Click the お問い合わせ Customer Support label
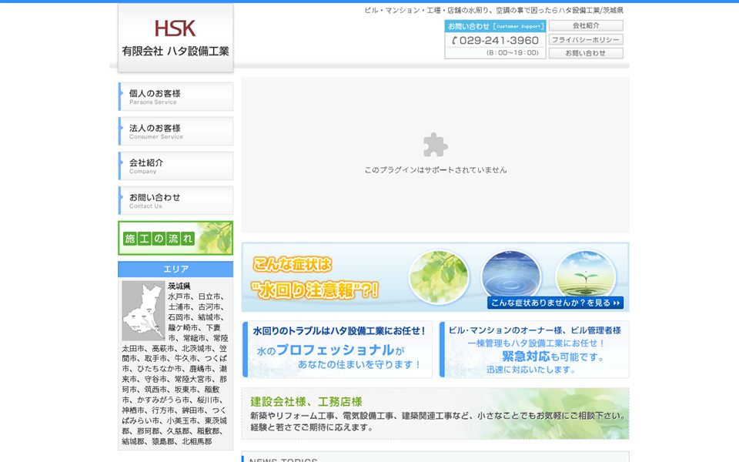This screenshot has height=462, width=739. [495, 26]
